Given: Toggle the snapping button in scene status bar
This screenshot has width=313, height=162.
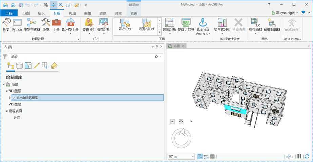Looking at the screenshot, I should coord(200,157).
